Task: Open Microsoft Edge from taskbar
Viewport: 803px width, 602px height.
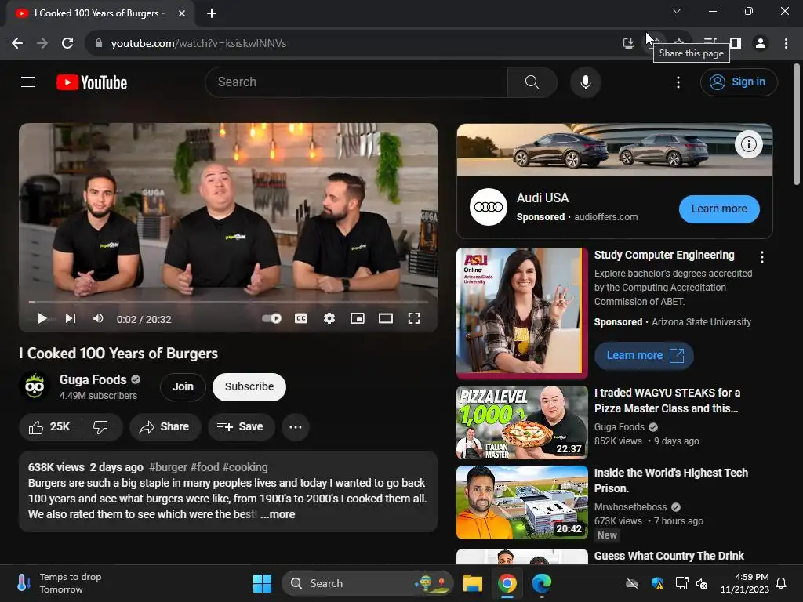Action: click(541, 583)
